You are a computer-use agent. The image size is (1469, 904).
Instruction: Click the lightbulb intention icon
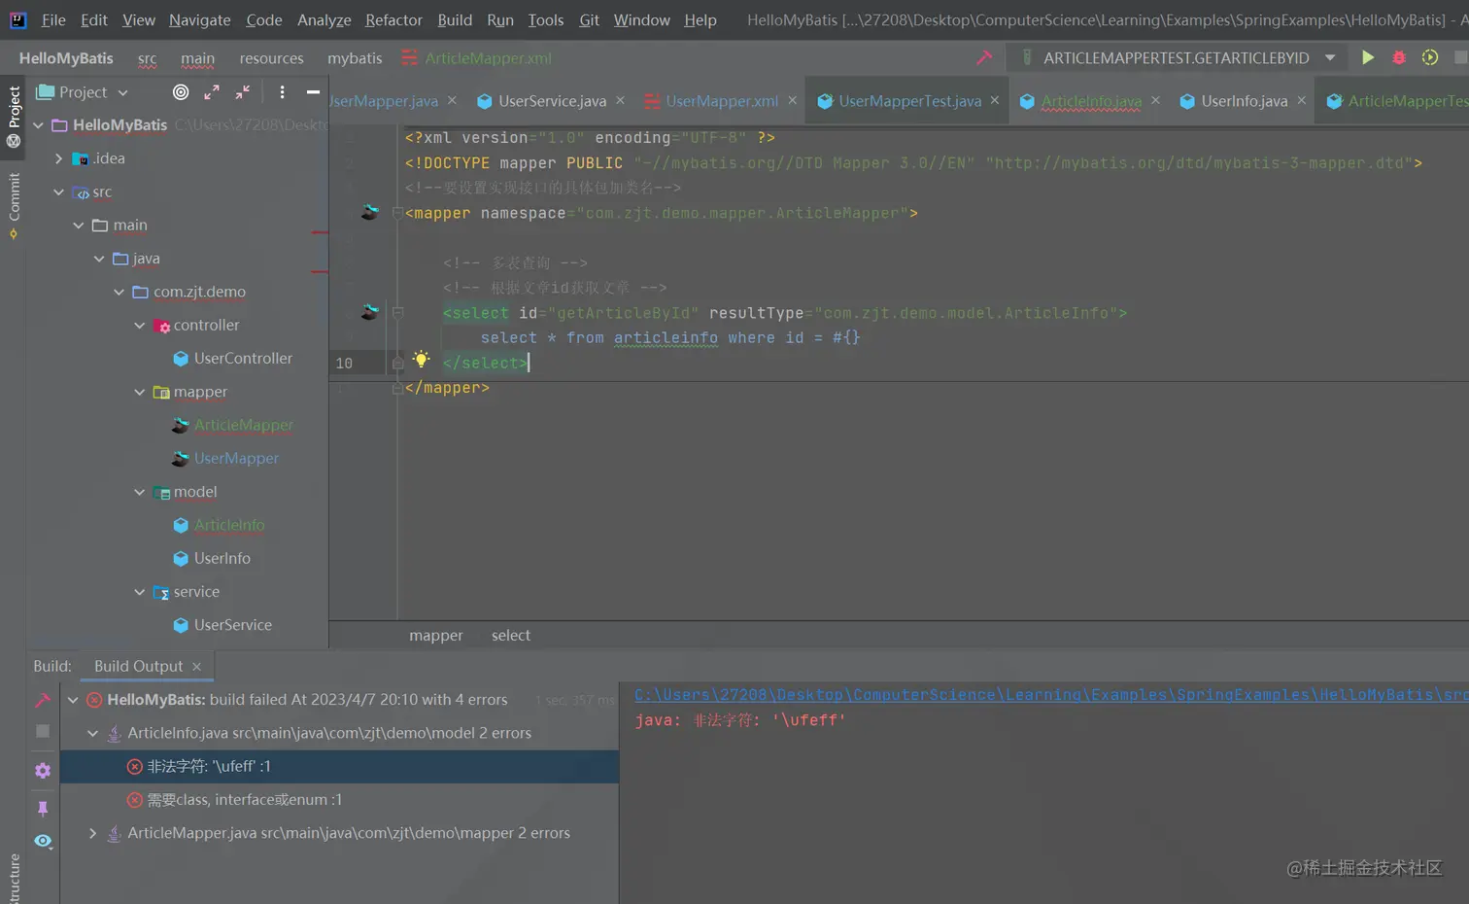421,360
